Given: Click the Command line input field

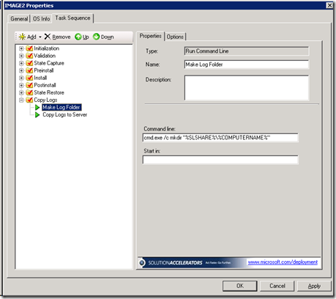Looking at the screenshot, I should [220, 138].
